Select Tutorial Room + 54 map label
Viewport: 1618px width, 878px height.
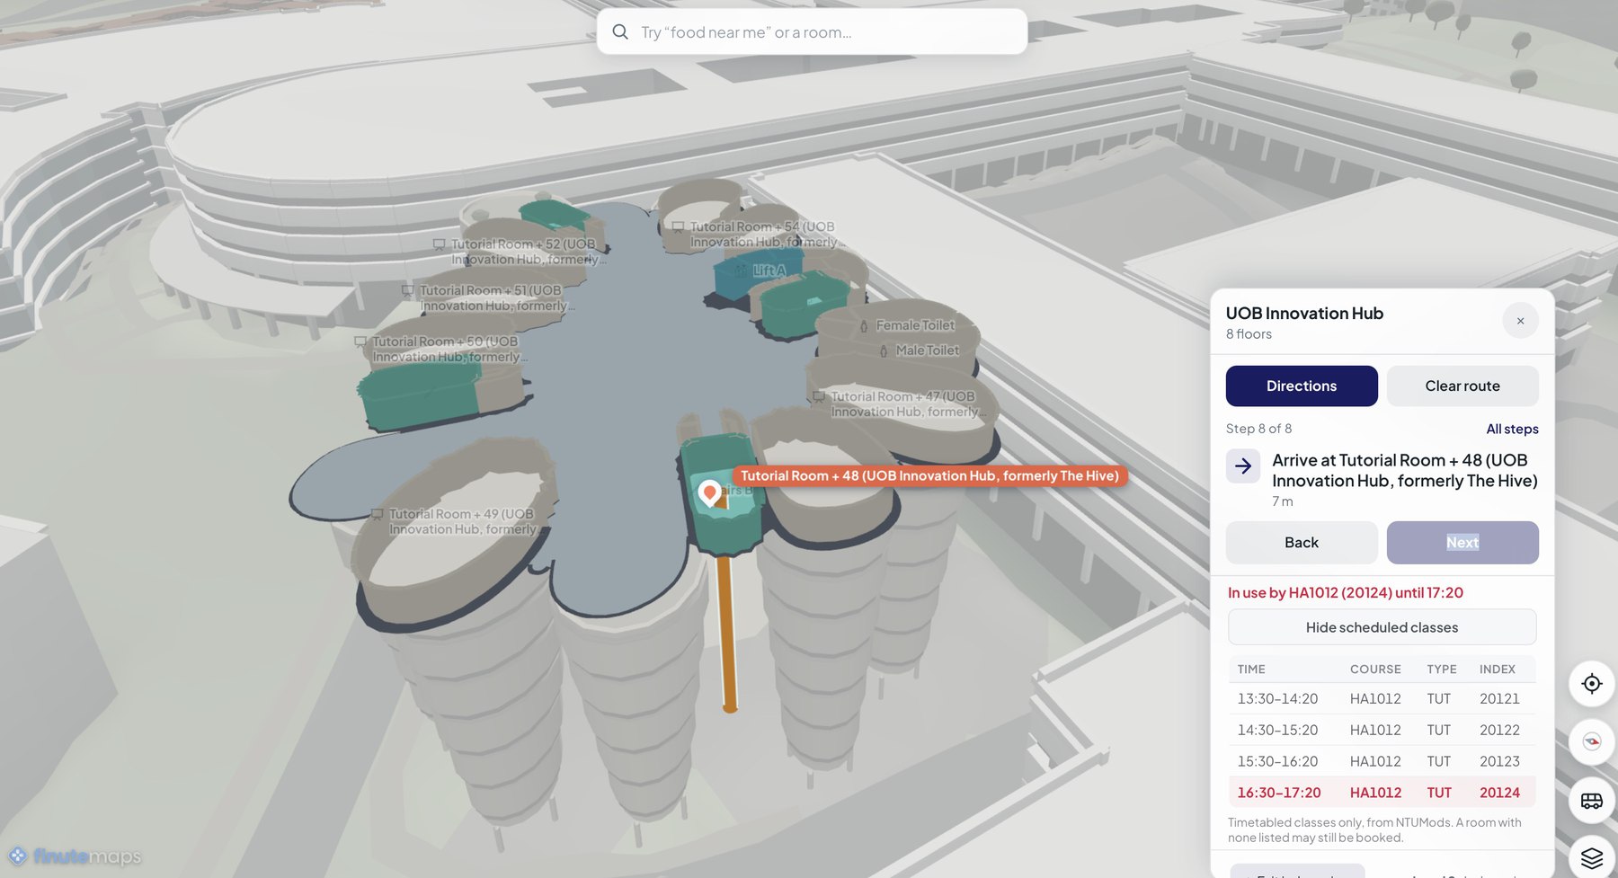point(758,234)
